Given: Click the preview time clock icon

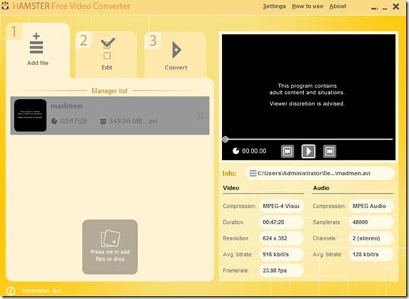Looking at the screenshot, I should pyautogui.click(x=236, y=151).
